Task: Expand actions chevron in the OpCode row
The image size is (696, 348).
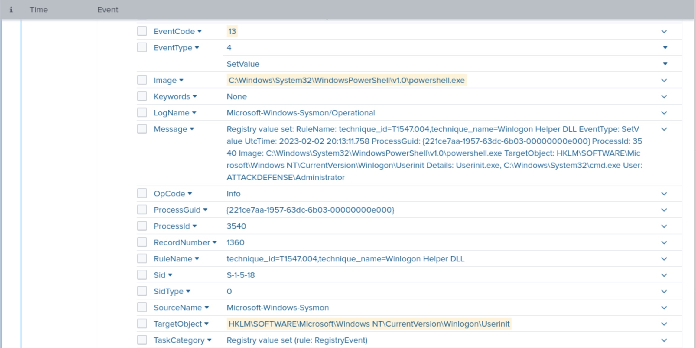Action: pos(664,194)
